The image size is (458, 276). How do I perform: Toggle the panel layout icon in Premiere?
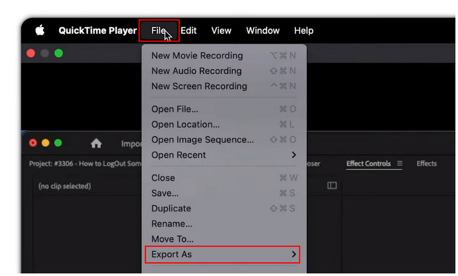pyautogui.click(x=332, y=185)
